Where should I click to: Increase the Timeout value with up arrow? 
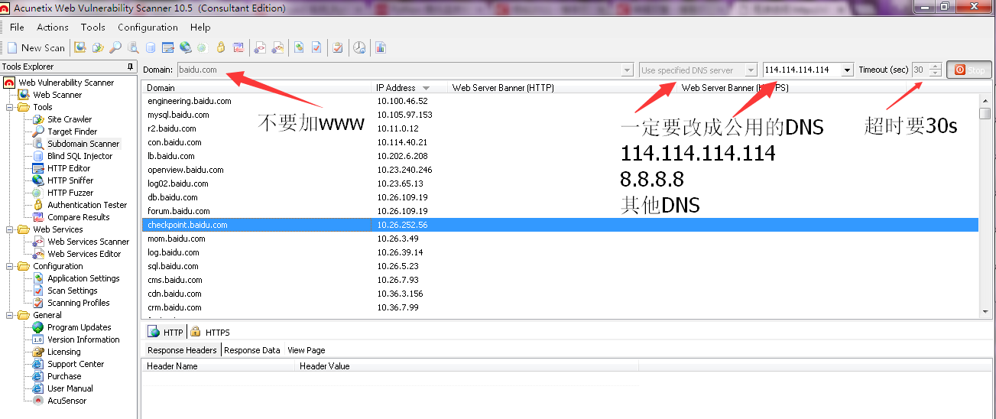pyautogui.click(x=935, y=67)
